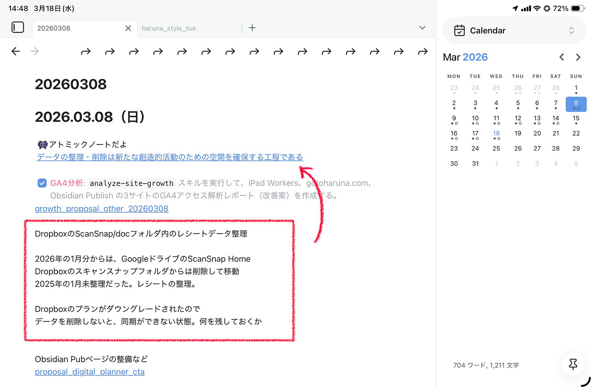
Task: Click the note title 20260308 heading
Action: [x=71, y=84]
